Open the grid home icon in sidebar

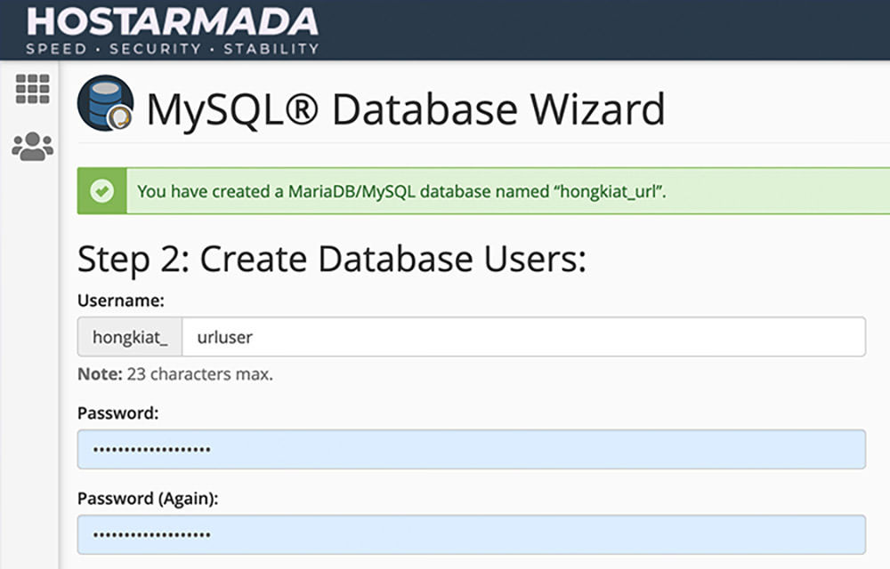click(x=32, y=89)
